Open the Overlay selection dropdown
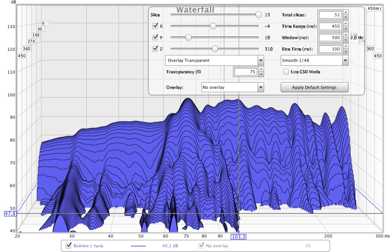 coord(260,87)
